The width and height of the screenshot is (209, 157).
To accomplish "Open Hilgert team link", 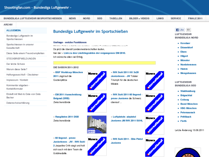I will (184, 56).
